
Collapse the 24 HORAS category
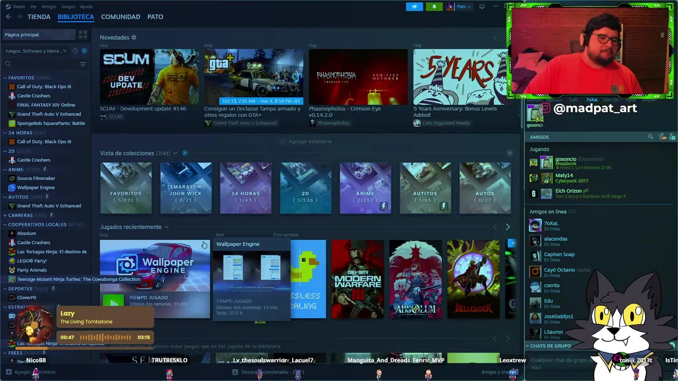5,133
